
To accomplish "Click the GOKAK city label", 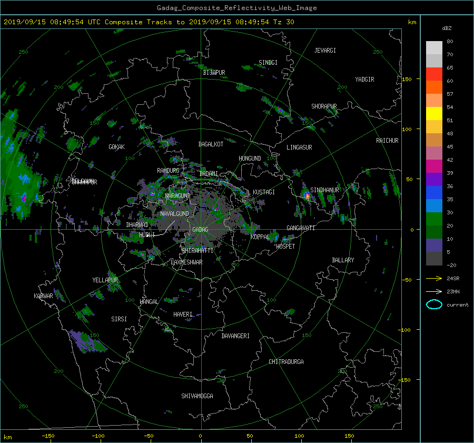I will coord(116,147).
